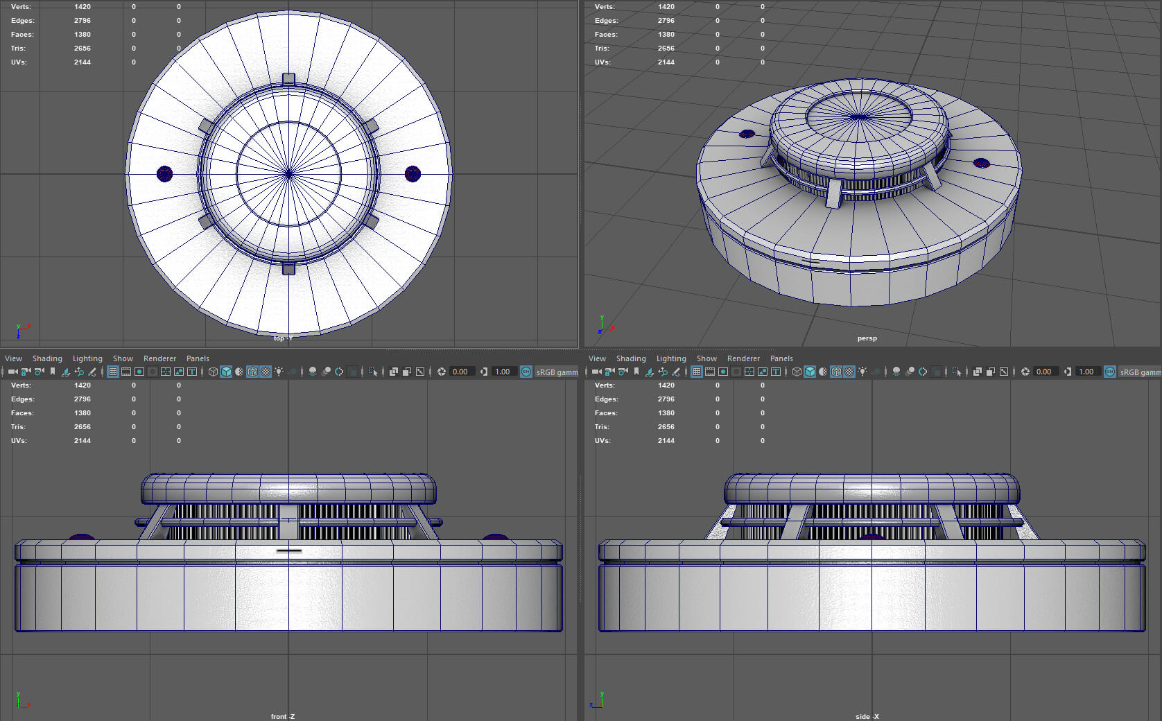Click Isolate Select icon in side viewport toolbar
The image size is (1162, 721).
956,372
